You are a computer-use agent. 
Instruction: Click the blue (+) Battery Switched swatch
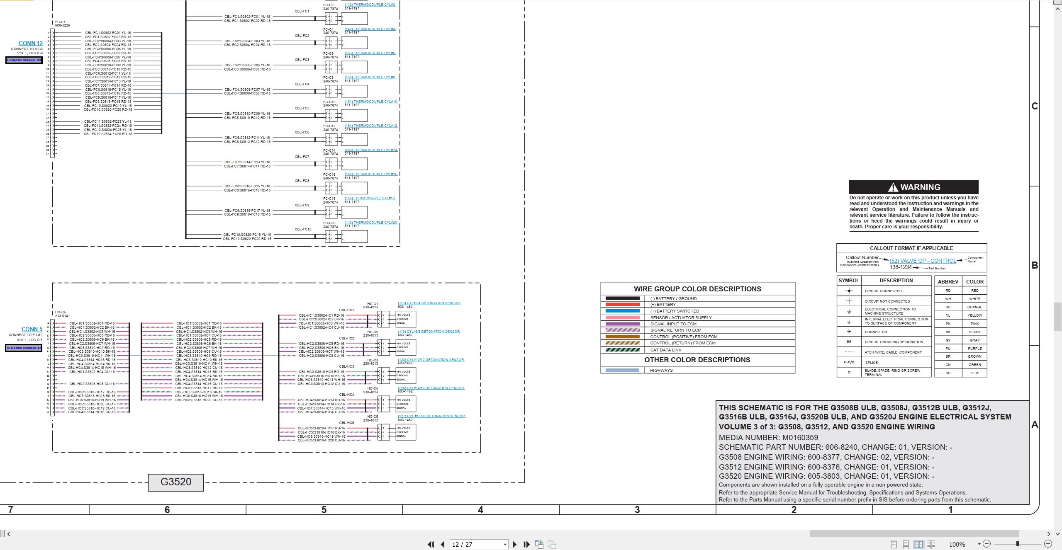coord(622,311)
